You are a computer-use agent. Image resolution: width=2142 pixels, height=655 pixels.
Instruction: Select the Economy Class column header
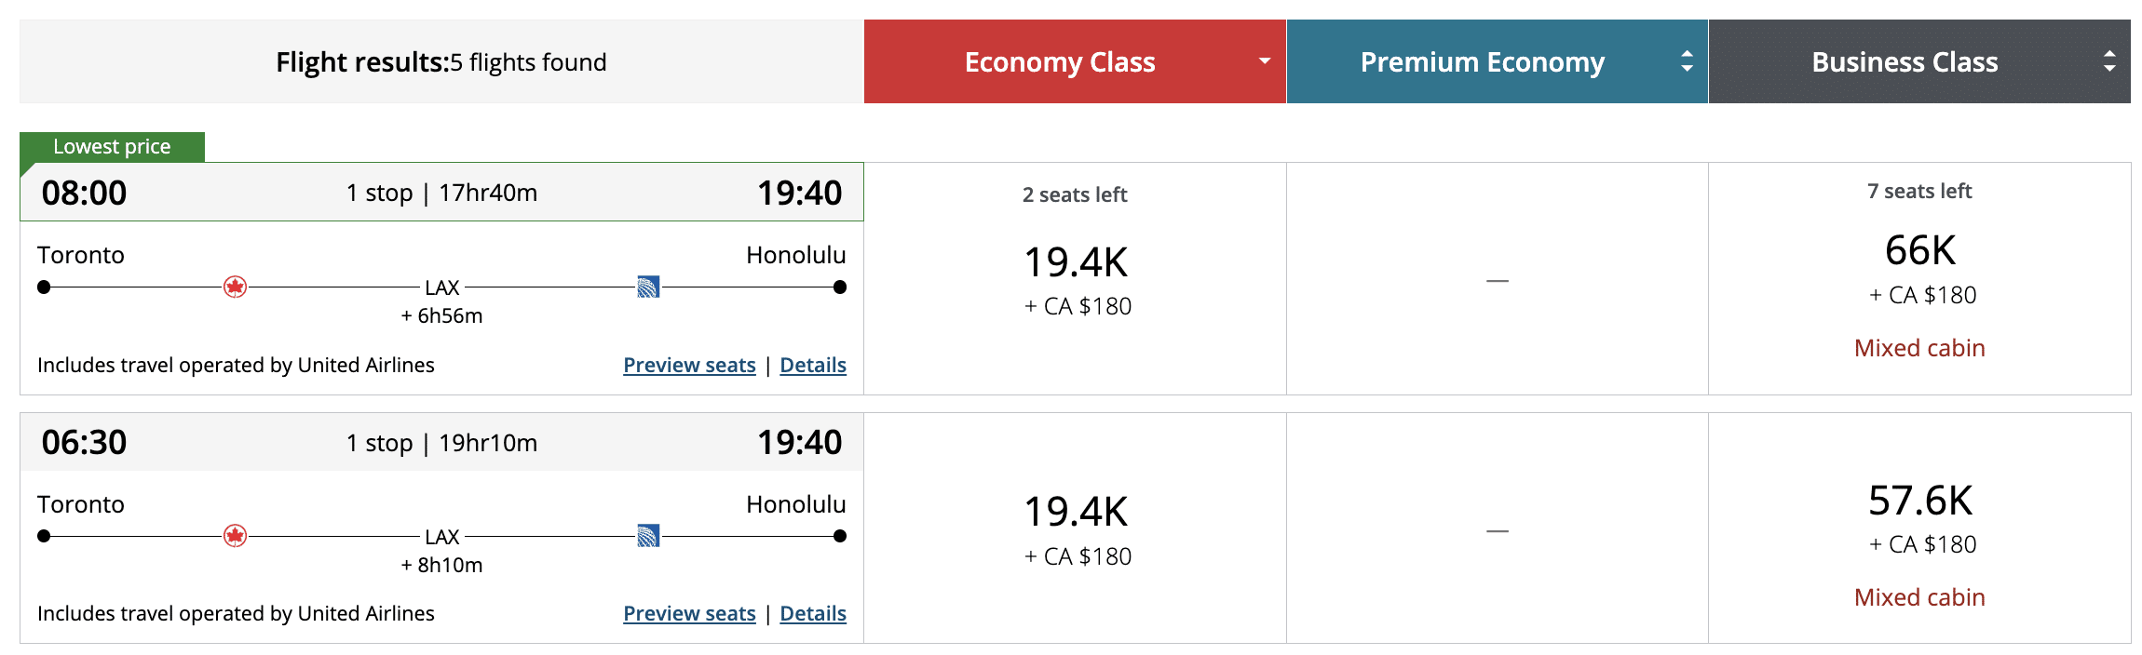tap(1059, 61)
